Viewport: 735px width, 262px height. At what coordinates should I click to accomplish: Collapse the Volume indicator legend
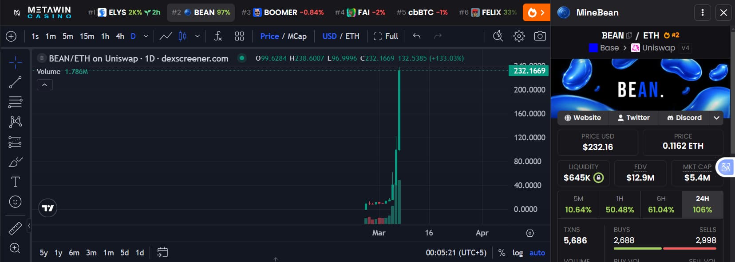45,85
